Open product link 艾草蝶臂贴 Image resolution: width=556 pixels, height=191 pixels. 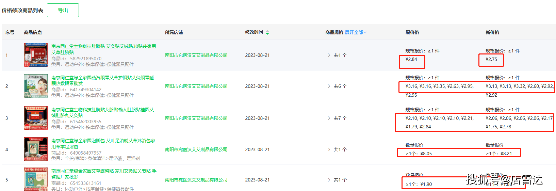pyautogui.click(x=104, y=174)
